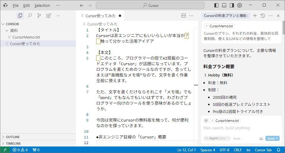
Task: Change encoding via UTF-8 status item
Action: point(224,150)
